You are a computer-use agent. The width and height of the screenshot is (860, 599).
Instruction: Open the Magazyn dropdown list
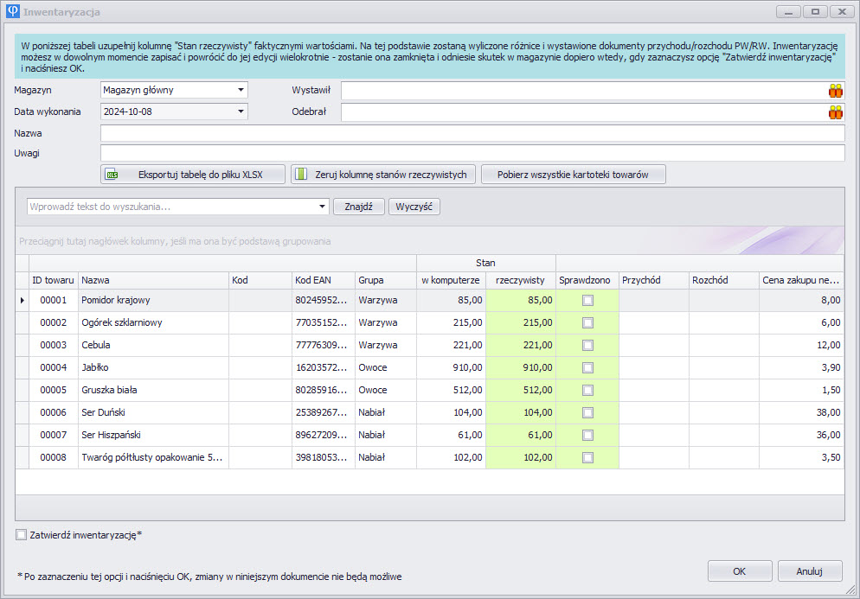[x=241, y=90]
